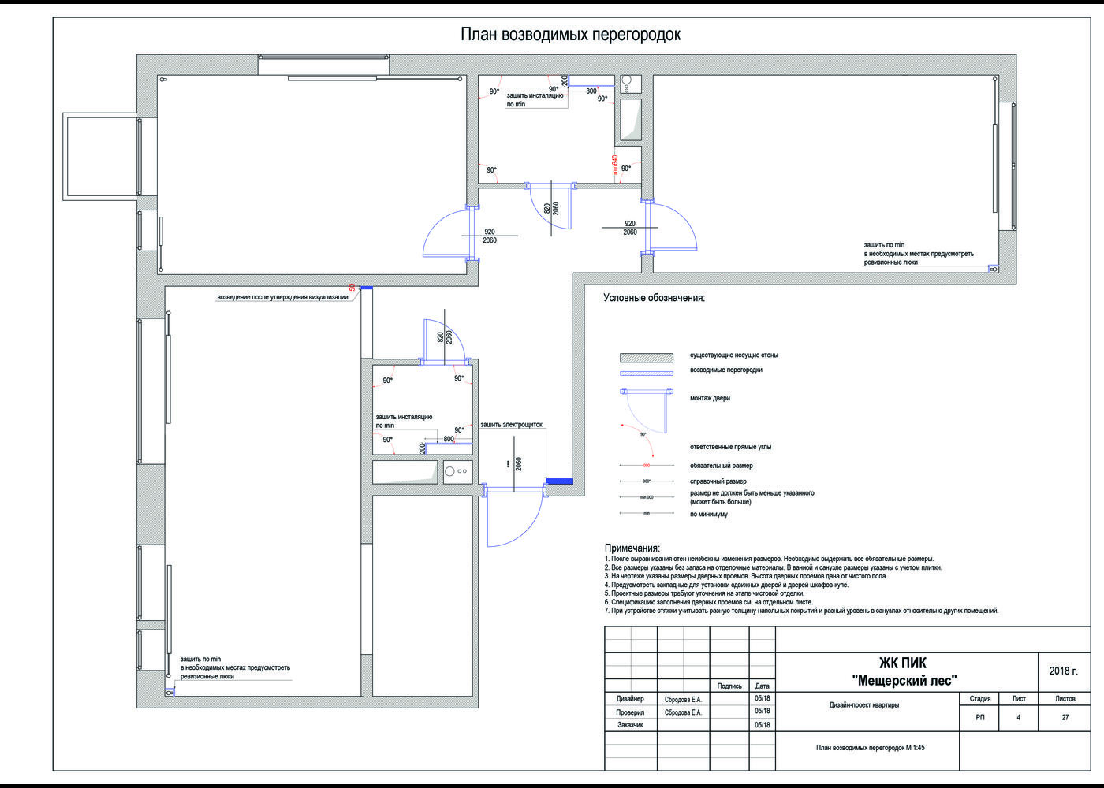Click the blue electrical panel marker
The image size is (1104, 788).
pyautogui.click(x=559, y=481)
